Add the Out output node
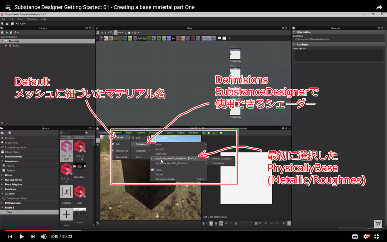The image size is (387, 242). point(213,39)
